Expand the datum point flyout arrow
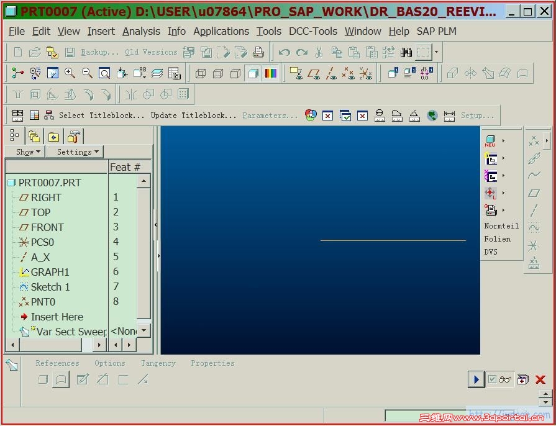This screenshot has height=426, width=556. (547, 141)
